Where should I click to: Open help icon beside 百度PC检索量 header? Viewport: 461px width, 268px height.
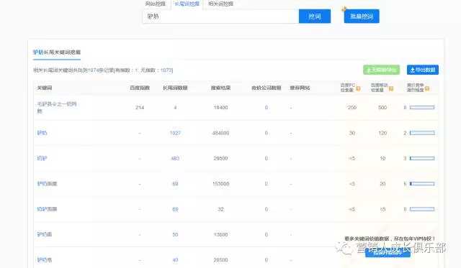pyautogui.click(x=358, y=88)
